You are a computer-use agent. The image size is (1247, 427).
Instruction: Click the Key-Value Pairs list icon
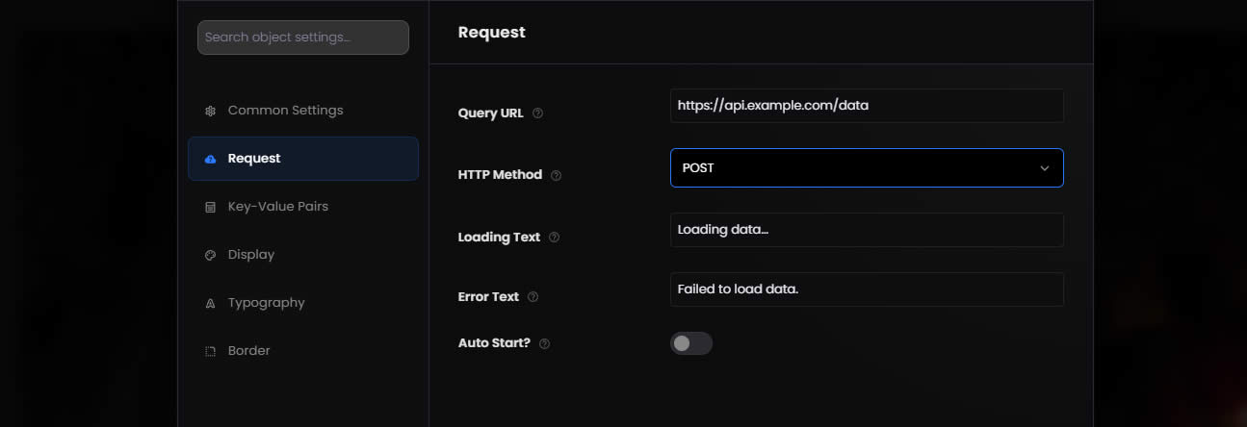[210, 207]
